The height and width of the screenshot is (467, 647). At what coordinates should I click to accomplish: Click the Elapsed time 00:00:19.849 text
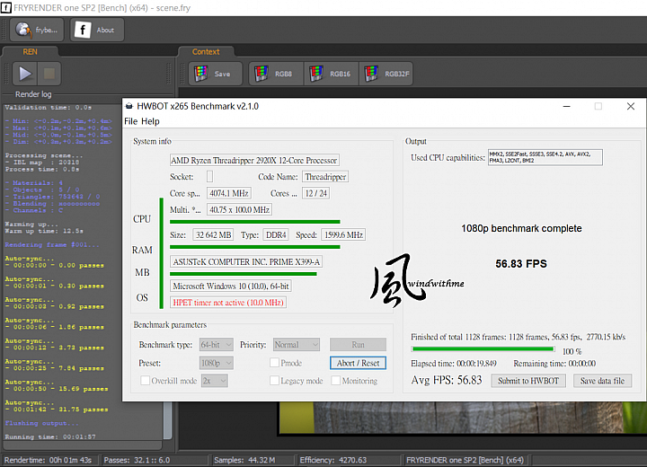(454, 364)
